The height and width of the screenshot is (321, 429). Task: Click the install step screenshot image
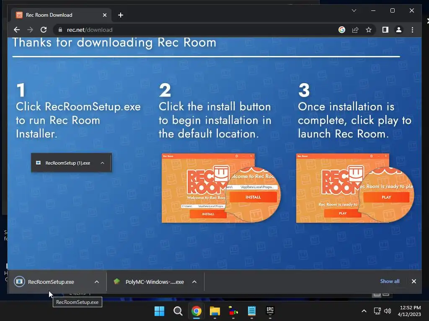[221, 188]
